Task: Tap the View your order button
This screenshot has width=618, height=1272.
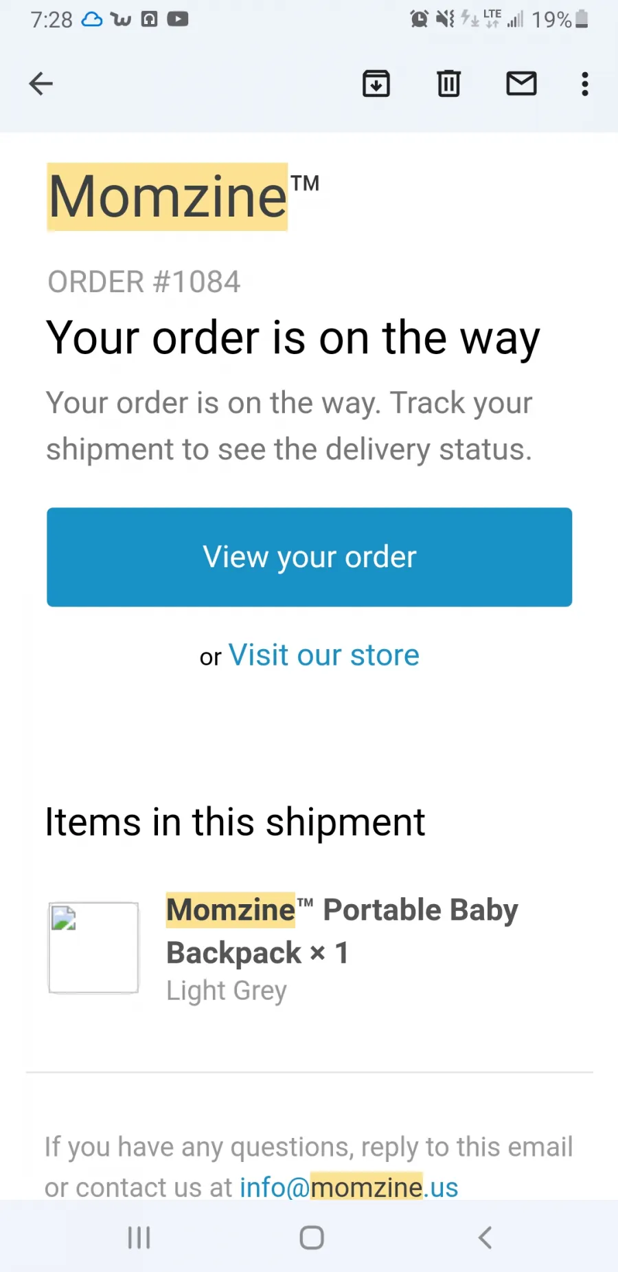Action: pyautogui.click(x=310, y=557)
